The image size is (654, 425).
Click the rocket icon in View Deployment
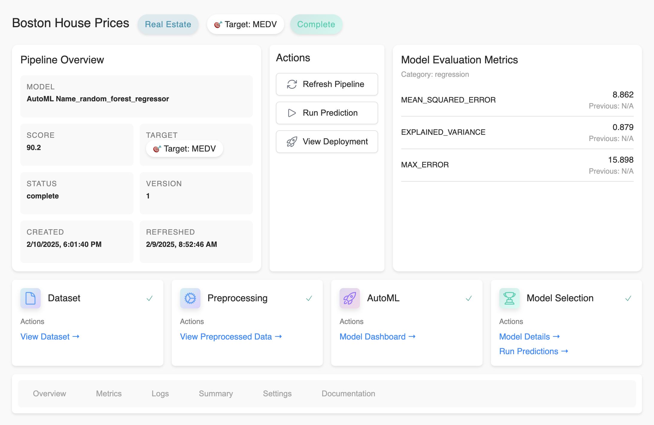pyautogui.click(x=292, y=142)
